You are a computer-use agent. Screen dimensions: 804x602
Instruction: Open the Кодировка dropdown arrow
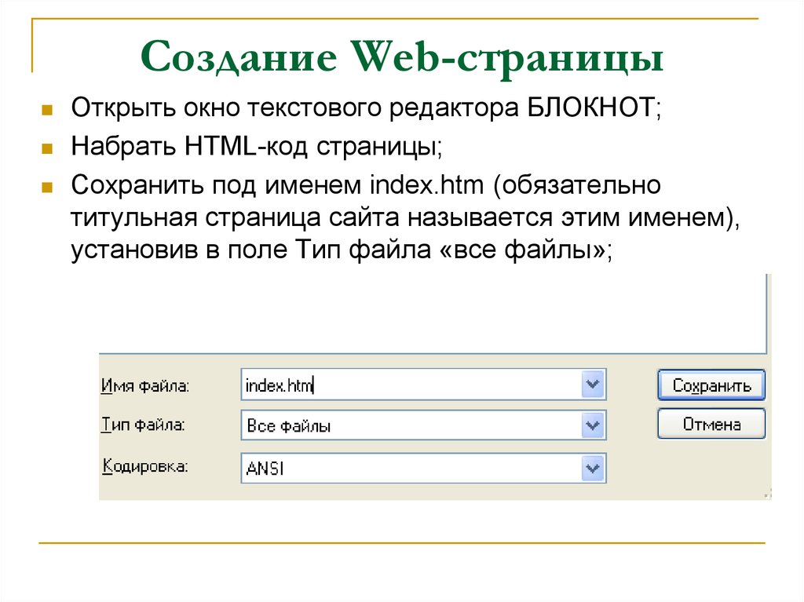(593, 468)
